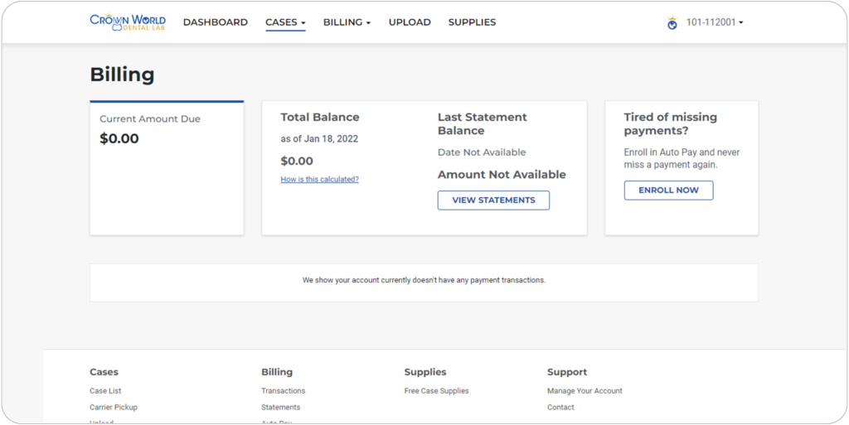Open Case List footer link
Viewport: 849px width, 425px height.
[105, 391]
